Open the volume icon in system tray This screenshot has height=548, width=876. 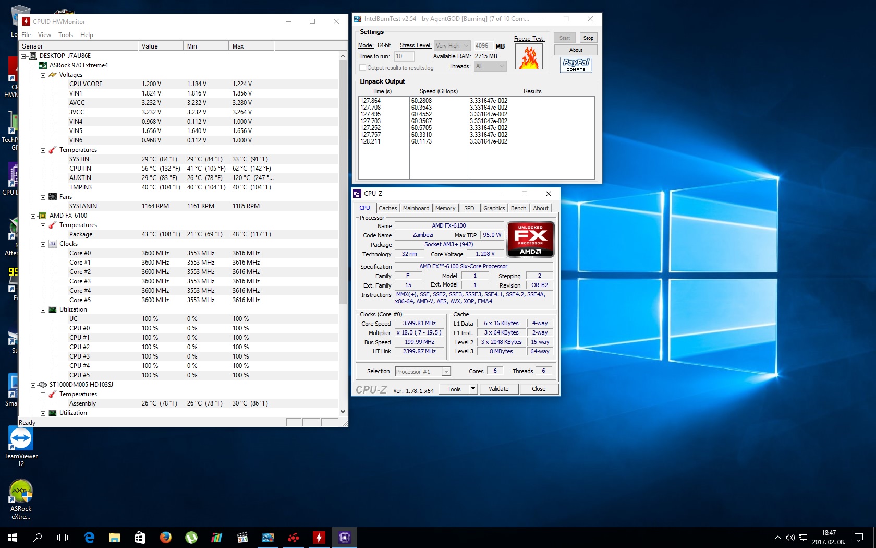[790, 538]
